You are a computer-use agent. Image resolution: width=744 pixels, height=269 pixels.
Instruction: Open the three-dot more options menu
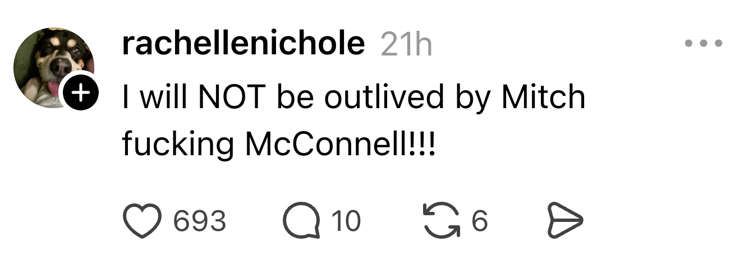point(704,43)
